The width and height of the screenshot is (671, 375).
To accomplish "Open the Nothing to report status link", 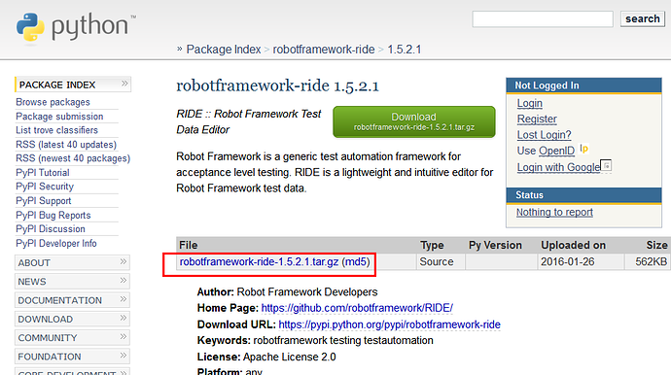I will pyautogui.click(x=554, y=212).
